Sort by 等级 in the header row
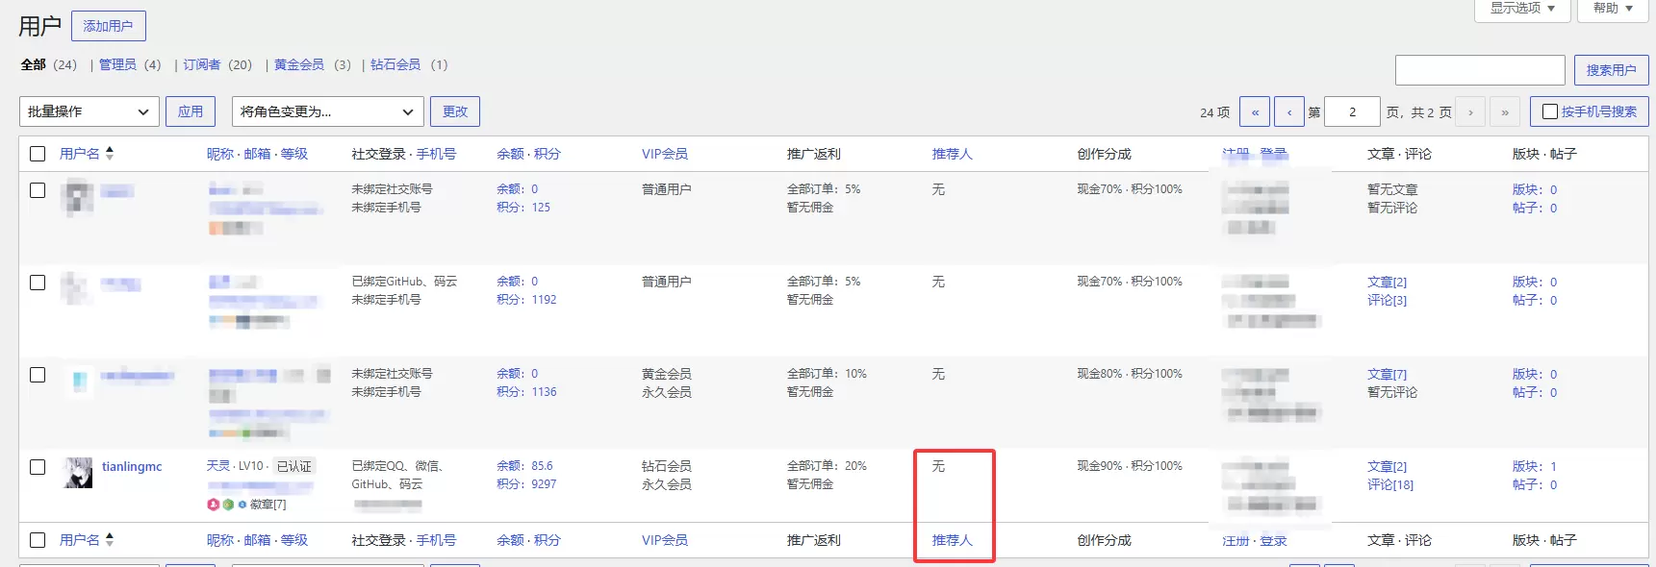Image resolution: width=1656 pixels, height=567 pixels. [294, 154]
